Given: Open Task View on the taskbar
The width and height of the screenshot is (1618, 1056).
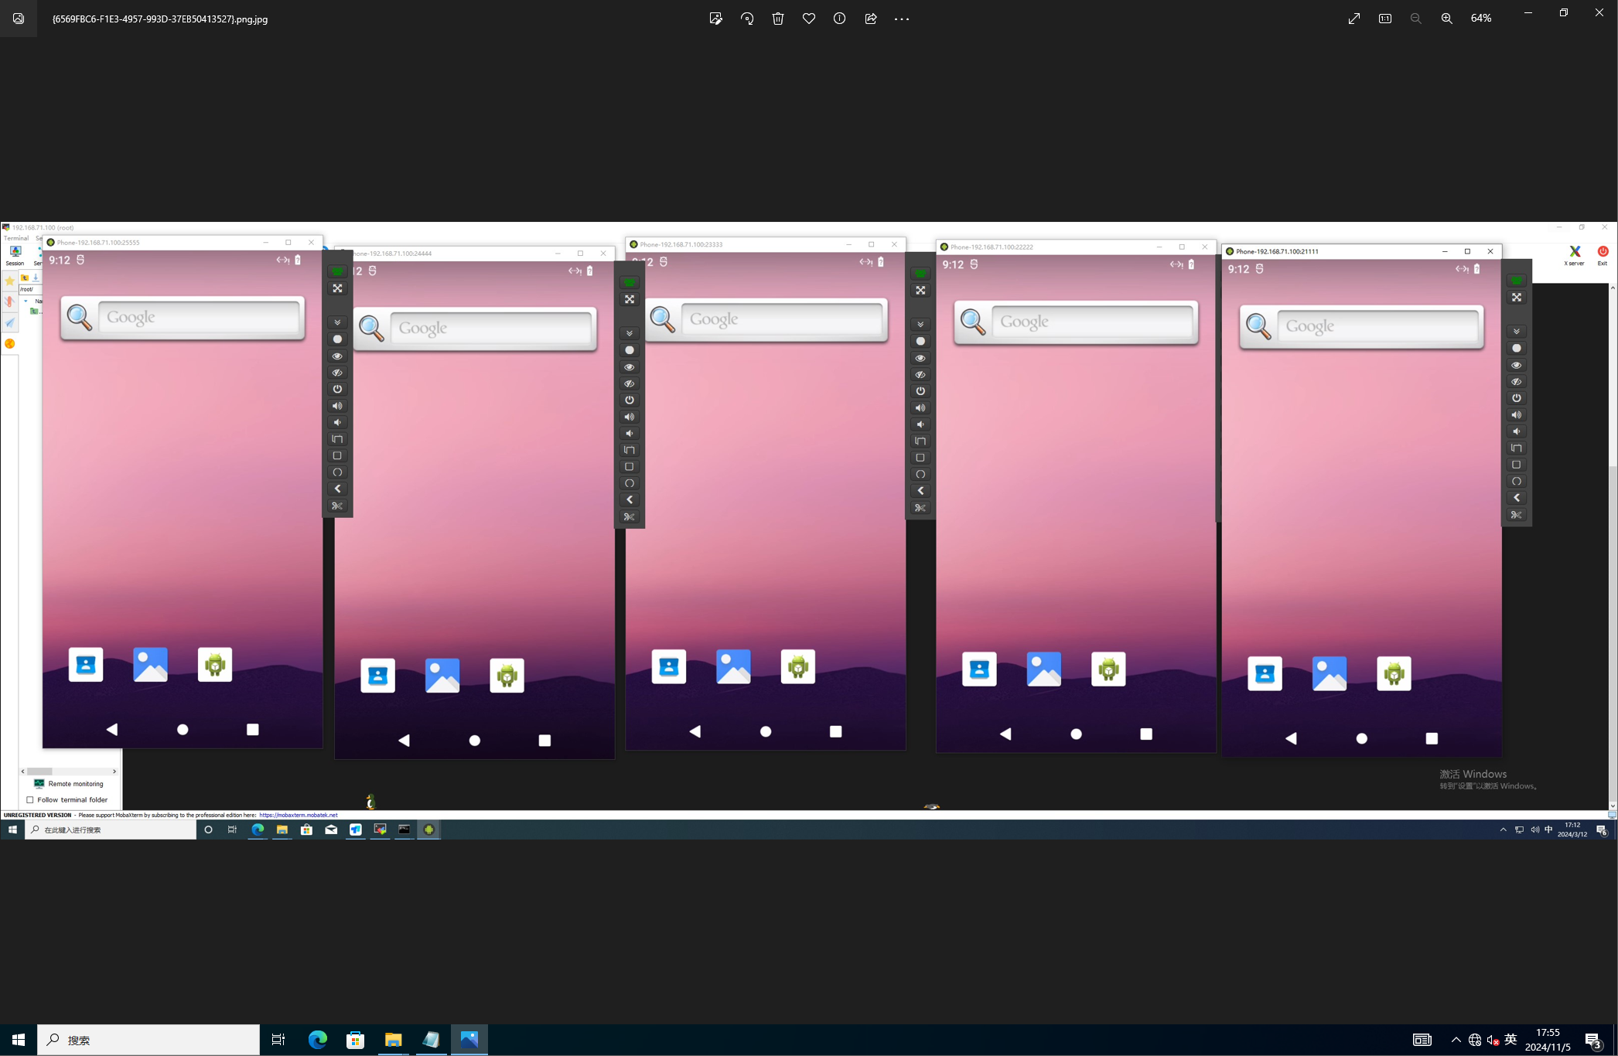Looking at the screenshot, I should (x=278, y=1040).
